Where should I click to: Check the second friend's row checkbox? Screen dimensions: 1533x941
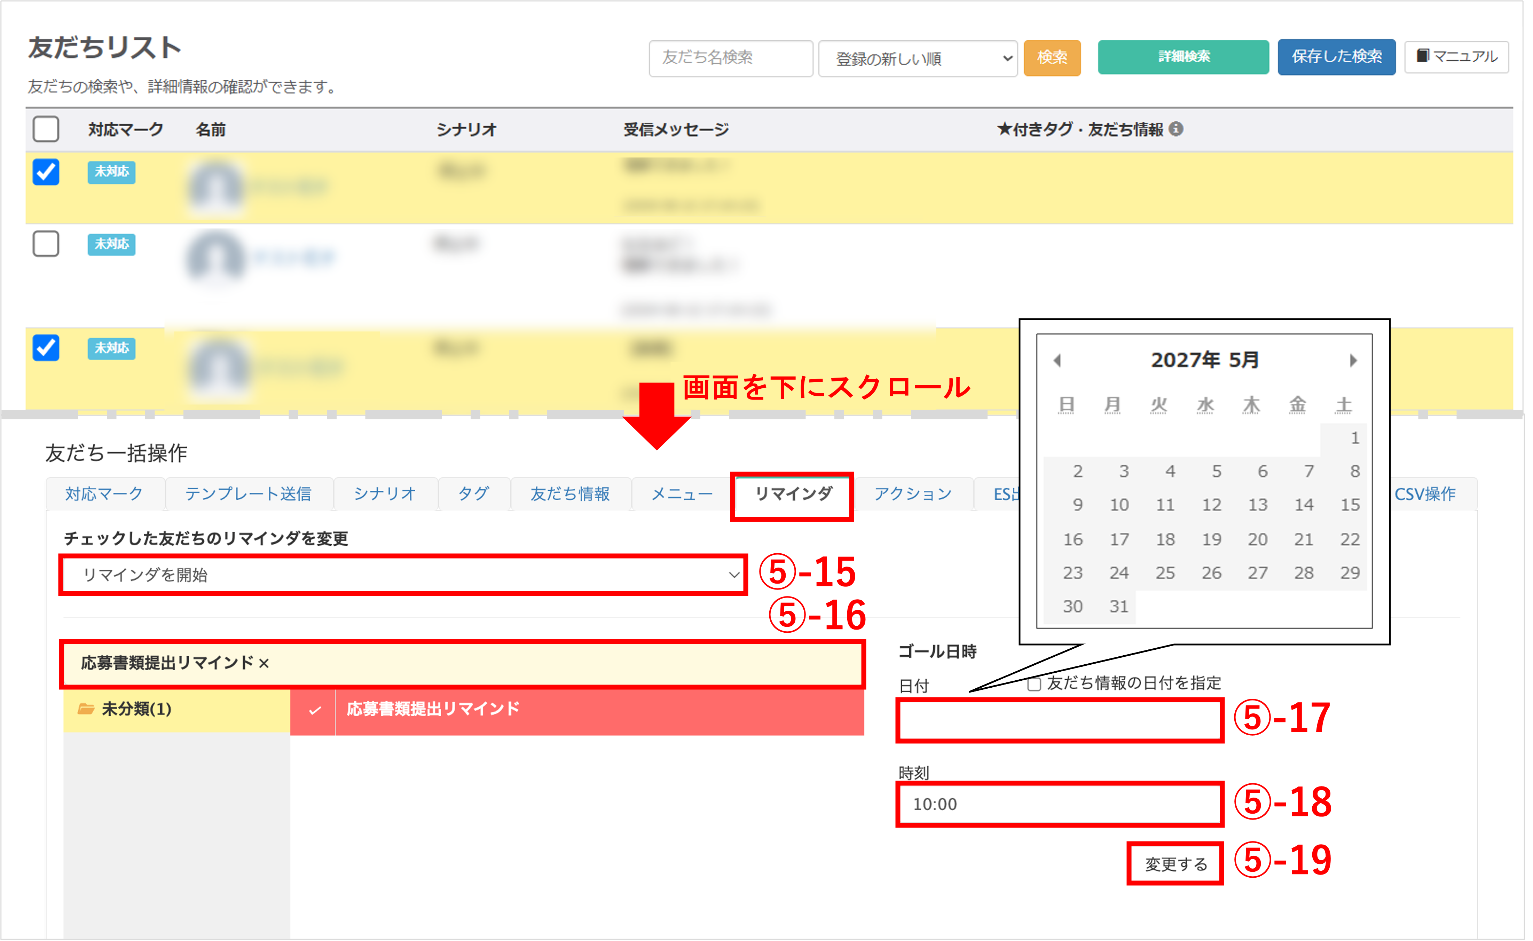46,243
